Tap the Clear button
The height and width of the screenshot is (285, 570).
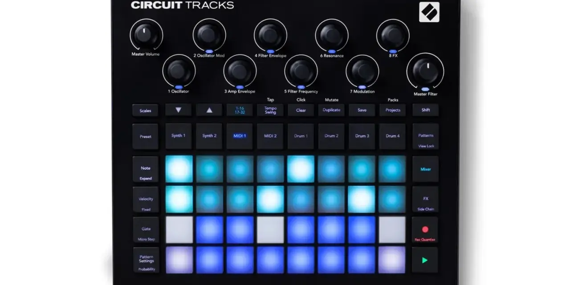click(301, 110)
